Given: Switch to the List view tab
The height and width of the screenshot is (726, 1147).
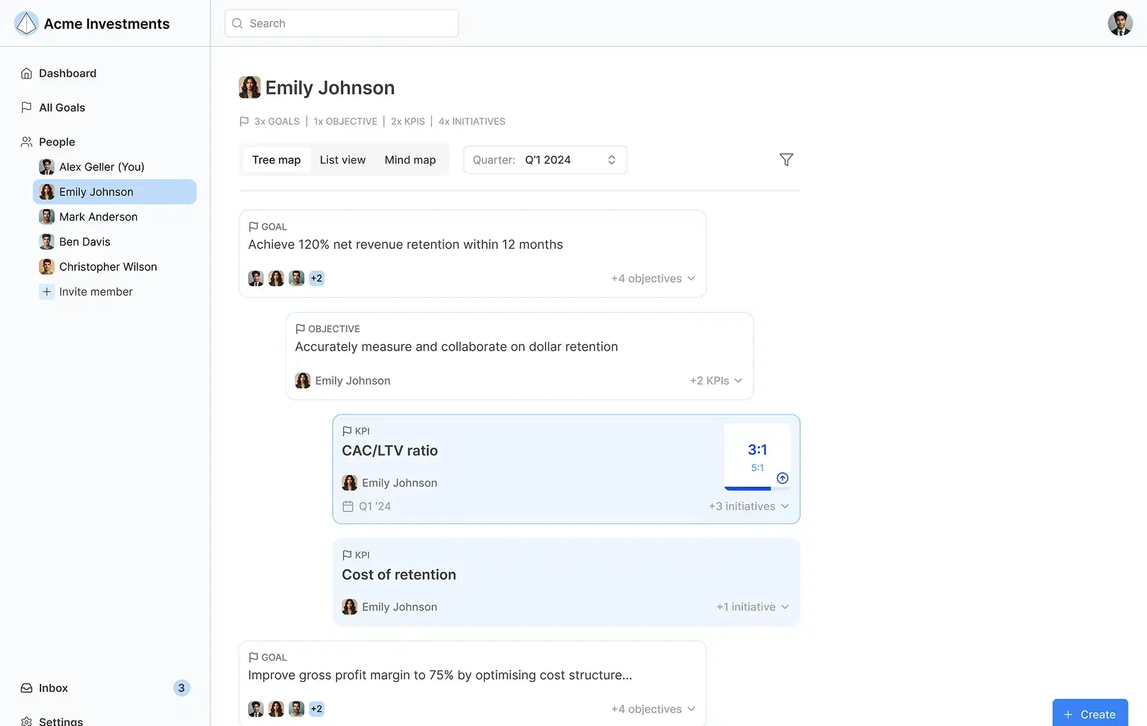Looking at the screenshot, I should tap(342, 159).
